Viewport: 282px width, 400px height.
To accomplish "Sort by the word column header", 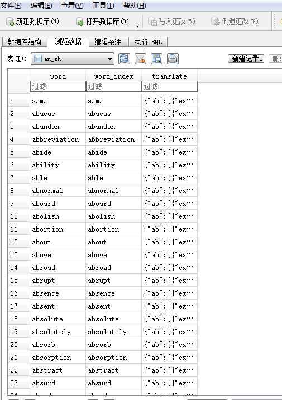I will point(58,76).
